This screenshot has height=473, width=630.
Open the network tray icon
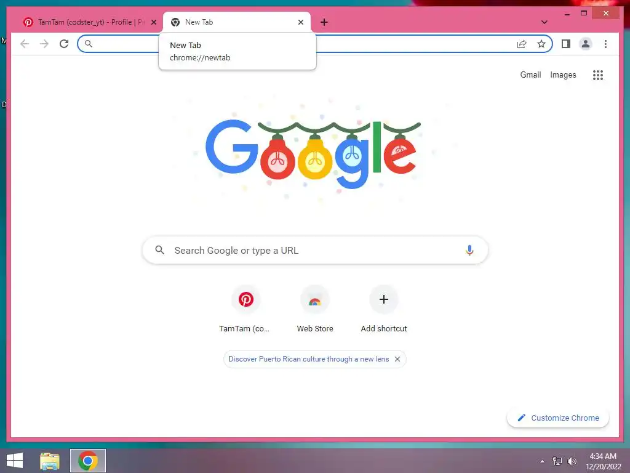coord(557,461)
